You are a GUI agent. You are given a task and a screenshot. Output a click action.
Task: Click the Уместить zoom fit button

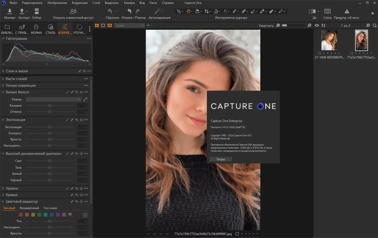(x=266, y=26)
